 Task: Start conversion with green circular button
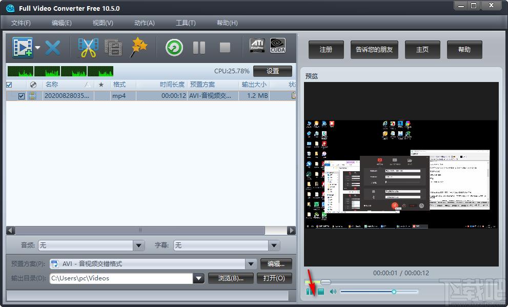[x=174, y=48]
